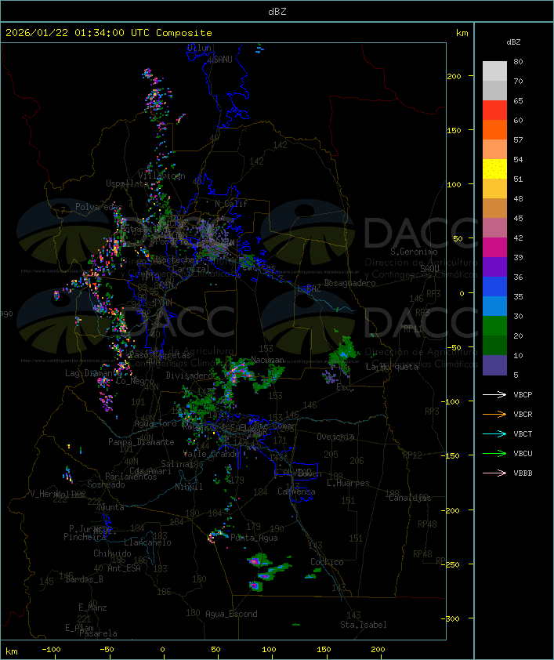Click the Sta.Isabel label on map
The height and width of the screenshot is (660, 554).
(363, 625)
